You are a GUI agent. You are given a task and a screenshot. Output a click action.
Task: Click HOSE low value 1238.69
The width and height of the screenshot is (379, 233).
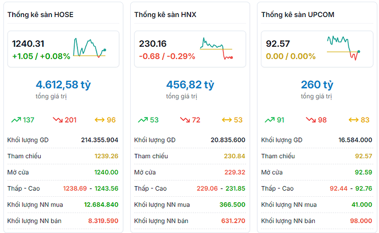tap(75, 188)
